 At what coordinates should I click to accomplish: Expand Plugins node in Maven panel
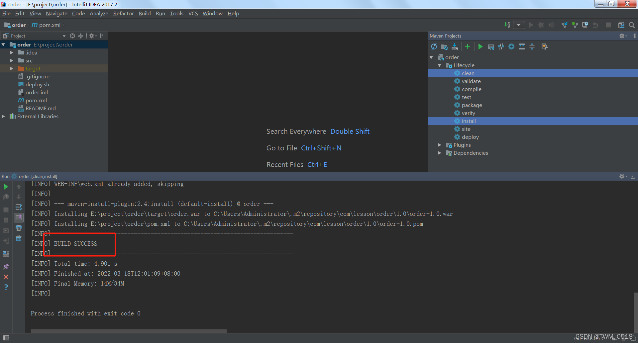click(440, 145)
